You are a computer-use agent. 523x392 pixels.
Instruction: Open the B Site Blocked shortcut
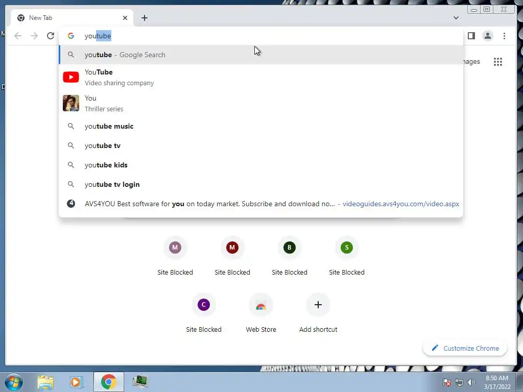pos(290,257)
